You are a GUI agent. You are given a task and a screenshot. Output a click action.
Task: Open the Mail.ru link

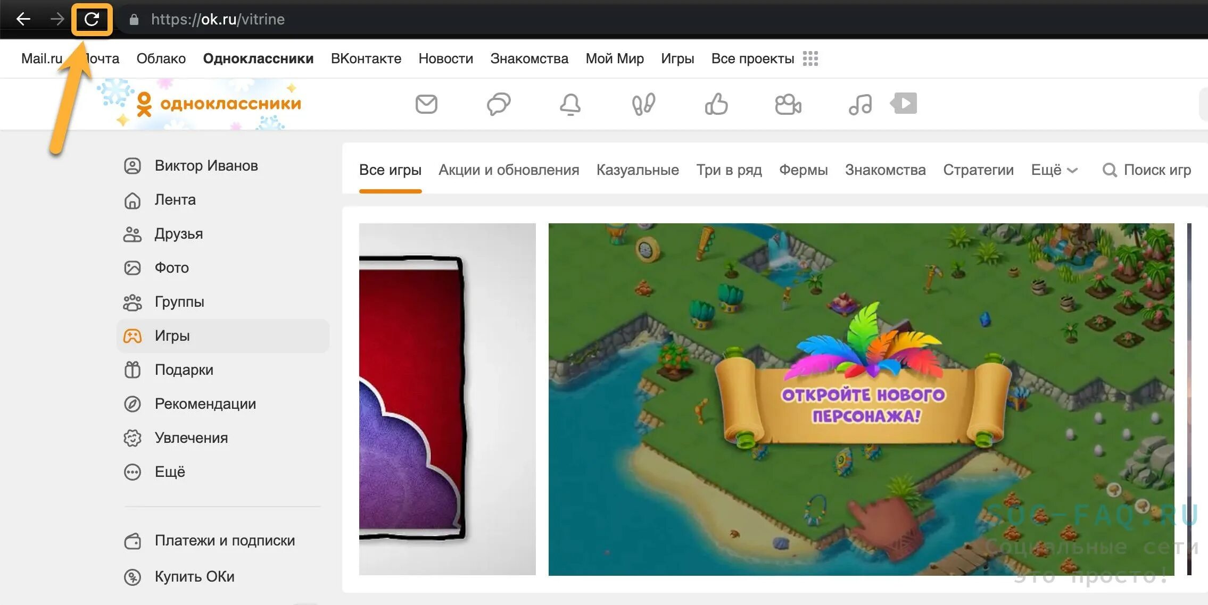42,58
